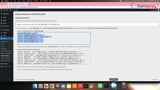Open Music app from the Dock

(x=80, y=86)
